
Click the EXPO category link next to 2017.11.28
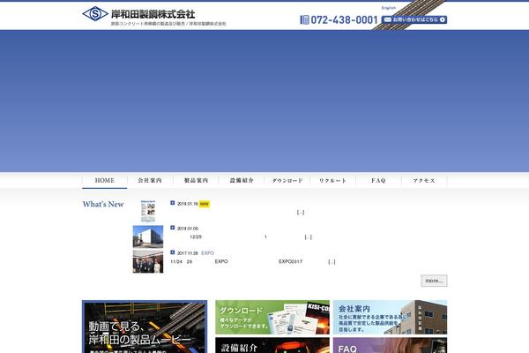click(x=207, y=253)
